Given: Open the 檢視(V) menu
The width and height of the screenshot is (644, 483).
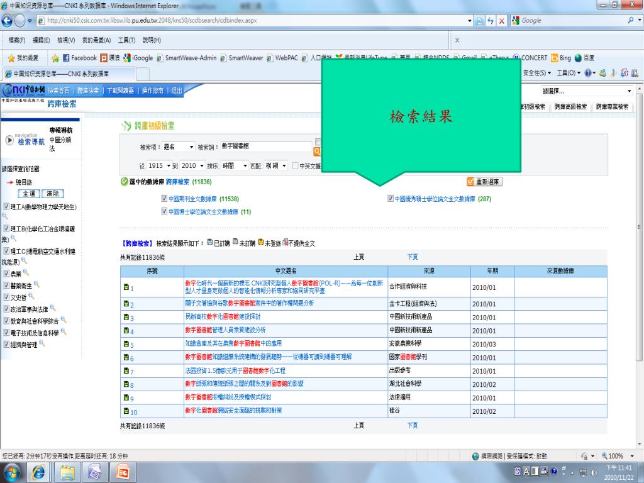Looking at the screenshot, I should tap(65, 40).
